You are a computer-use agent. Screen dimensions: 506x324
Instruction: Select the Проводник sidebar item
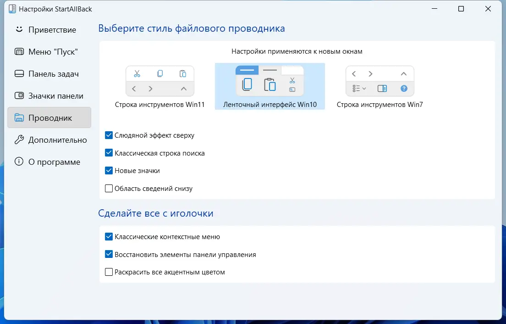click(x=49, y=117)
